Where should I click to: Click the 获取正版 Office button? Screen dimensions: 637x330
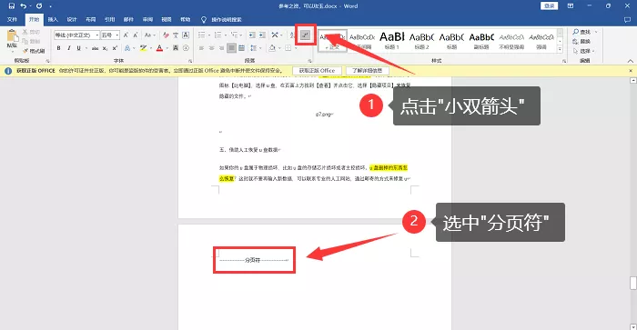point(317,71)
